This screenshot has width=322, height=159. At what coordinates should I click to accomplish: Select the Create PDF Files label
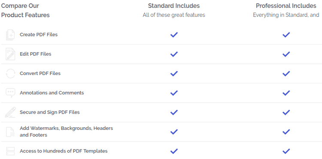tap(39, 35)
